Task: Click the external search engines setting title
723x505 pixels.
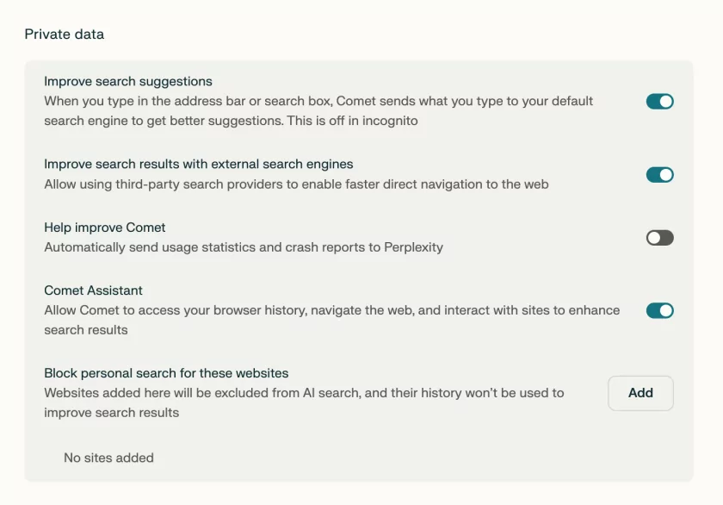Action: [199, 164]
